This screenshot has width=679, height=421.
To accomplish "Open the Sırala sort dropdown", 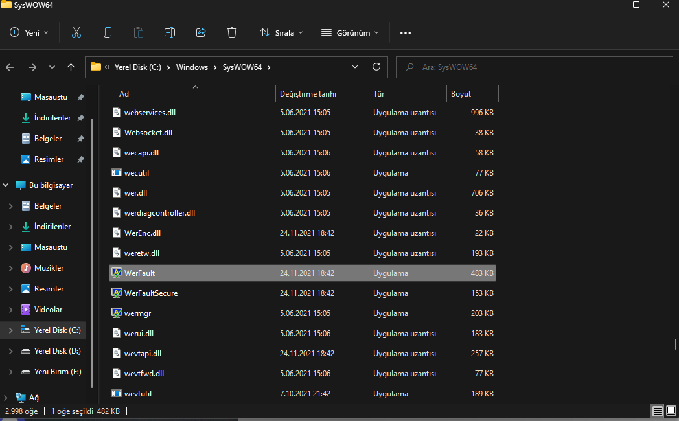I will pyautogui.click(x=281, y=32).
